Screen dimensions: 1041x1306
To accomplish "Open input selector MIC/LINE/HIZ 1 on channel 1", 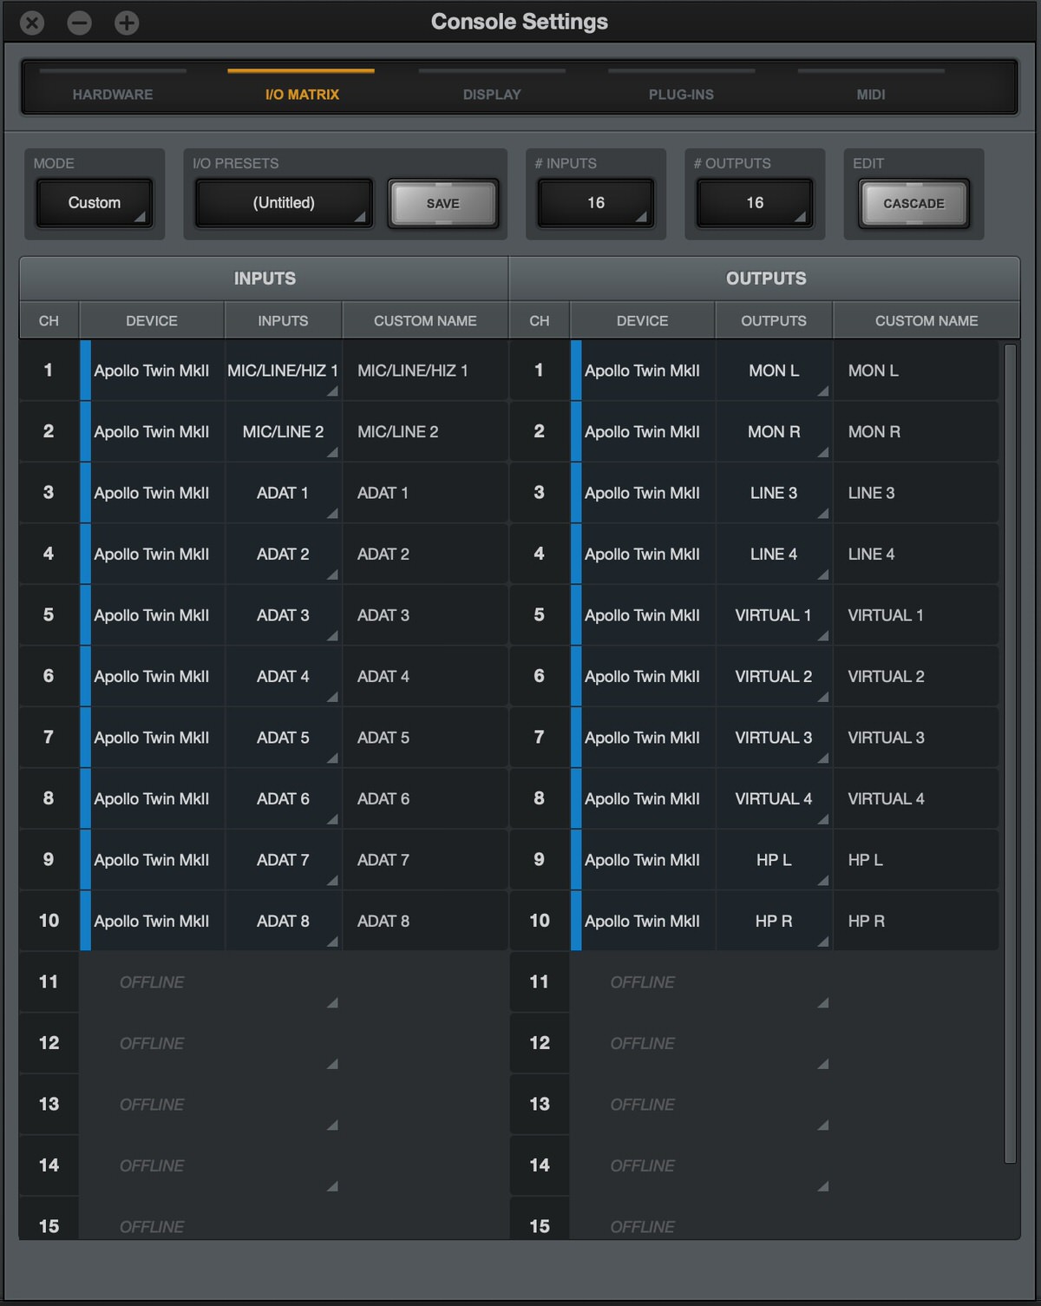I will coord(283,371).
